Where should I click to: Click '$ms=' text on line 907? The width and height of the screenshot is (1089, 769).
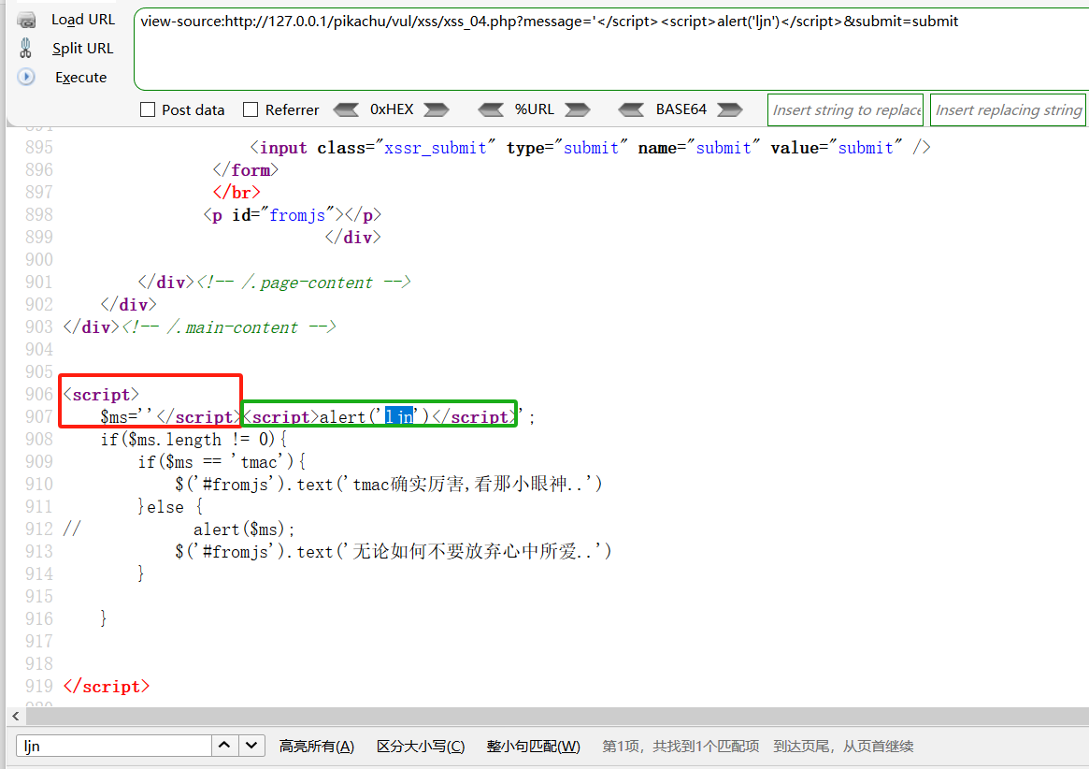tap(119, 417)
